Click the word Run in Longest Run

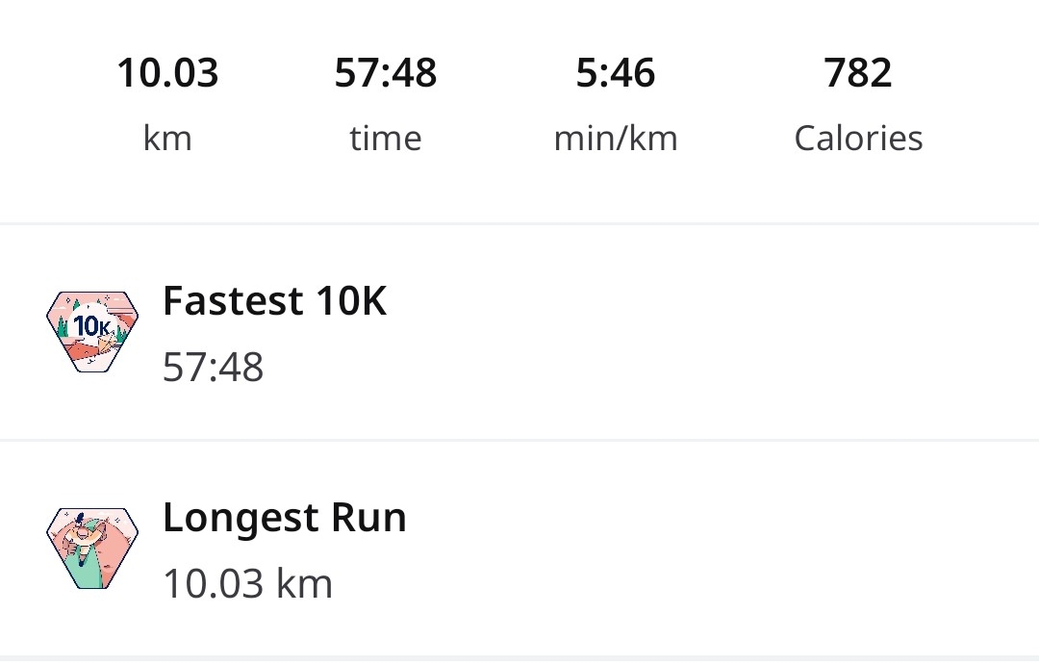pyautogui.click(x=368, y=518)
